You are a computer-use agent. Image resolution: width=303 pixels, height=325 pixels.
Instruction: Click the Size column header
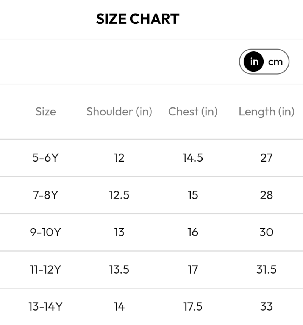(45, 112)
